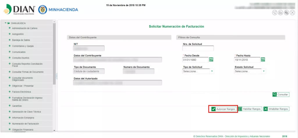Open Bandeja de Salida from sidebar
The image size is (298, 138).
21,40
